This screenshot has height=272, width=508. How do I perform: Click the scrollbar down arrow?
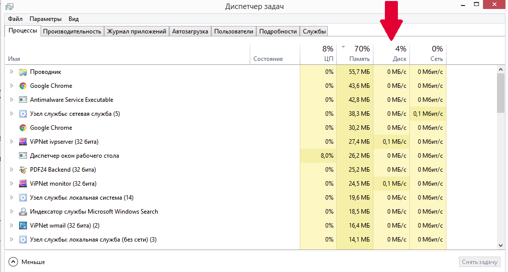click(x=501, y=246)
